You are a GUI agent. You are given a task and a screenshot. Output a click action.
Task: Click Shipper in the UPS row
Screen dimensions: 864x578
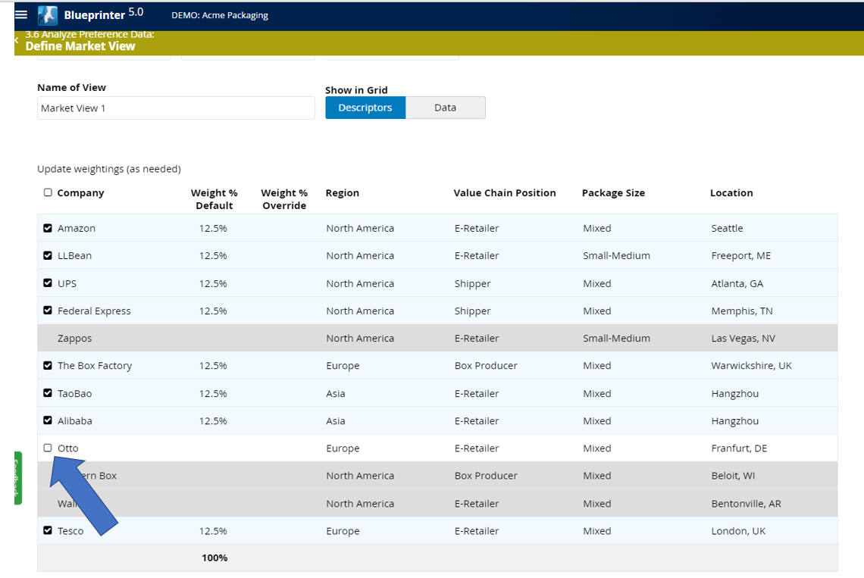pyautogui.click(x=472, y=283)
